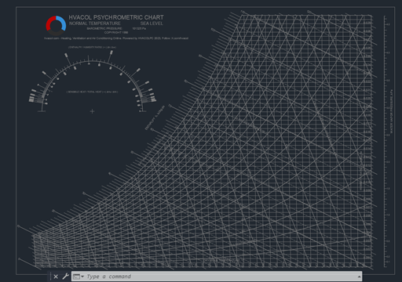402x282 pixels.
Task: Select the "BAROMETRIC PRESSURE" label
Action: click(x=104, y=28)
